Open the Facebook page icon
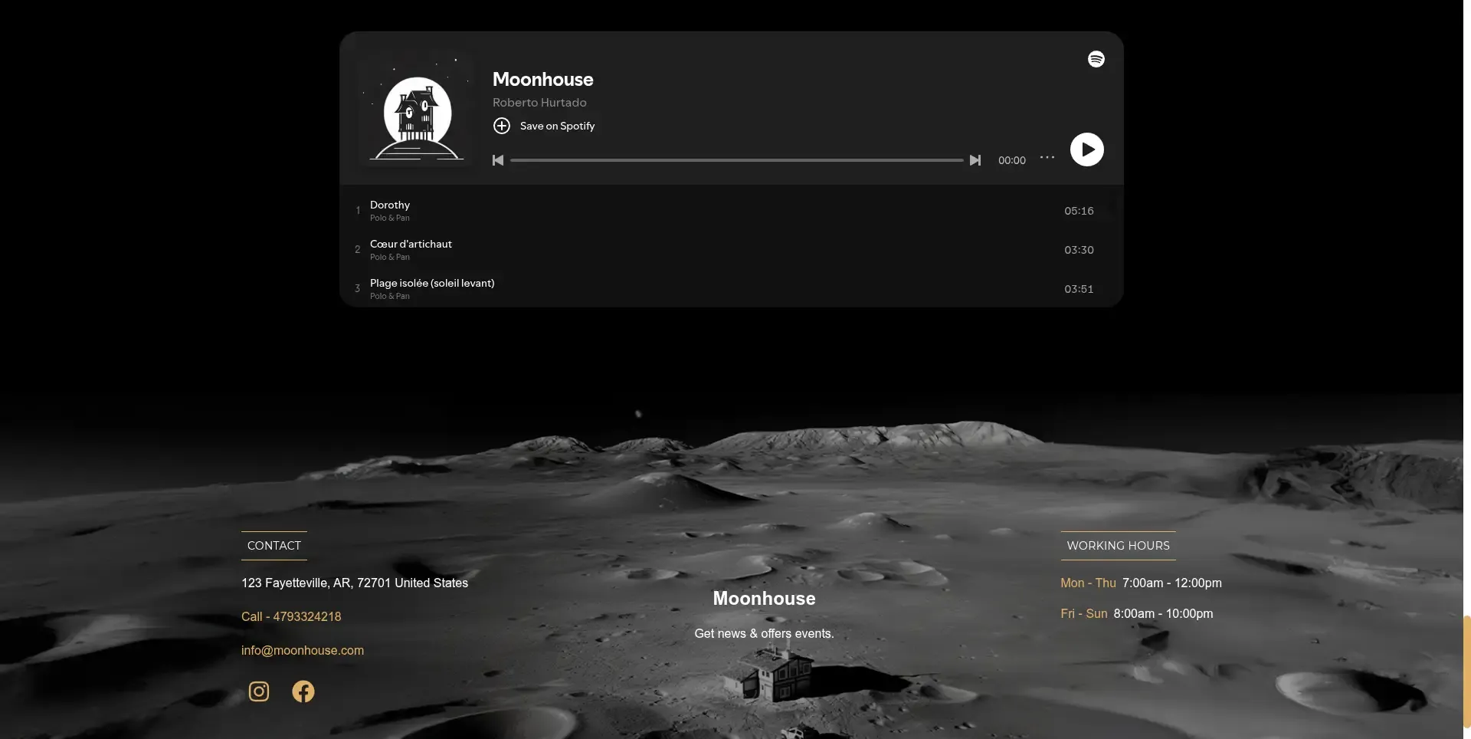The image size is (1471, 739). click(x=303, y=691)
